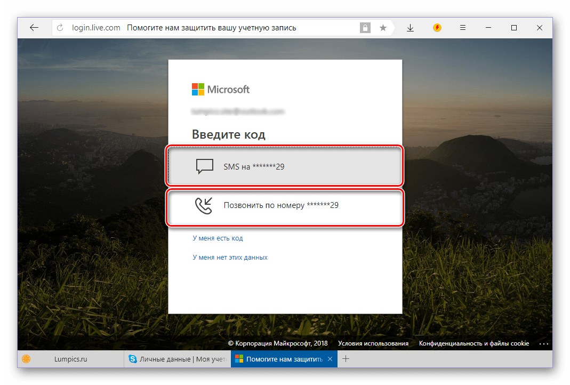Go back using the browser back arrow

tap(34, 28)
